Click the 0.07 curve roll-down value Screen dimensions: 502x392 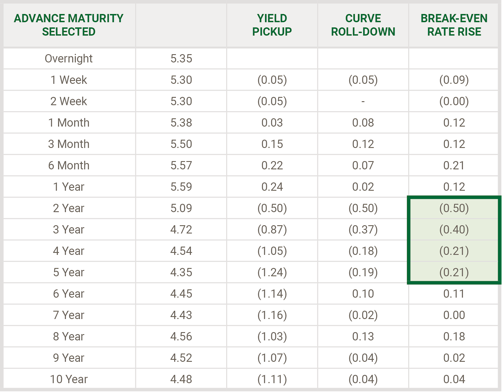363,165
